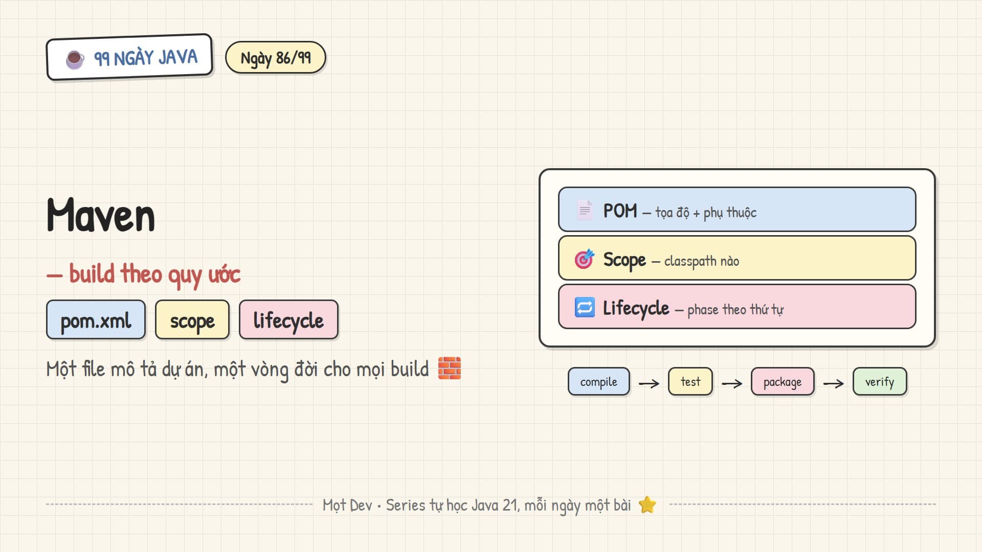The image size is (982, 552).
Task: Click the verify phase chip
Action: [x=880, y=382]
